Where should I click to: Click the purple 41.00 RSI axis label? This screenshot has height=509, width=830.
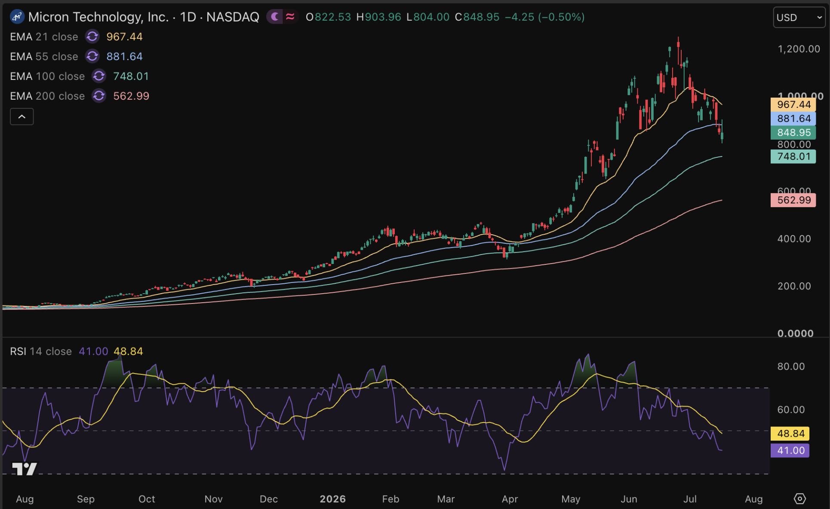click(x=790, y=451)
